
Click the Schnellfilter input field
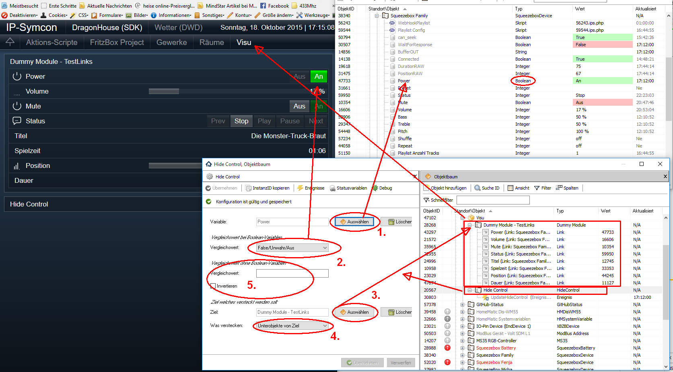(493, 200)
